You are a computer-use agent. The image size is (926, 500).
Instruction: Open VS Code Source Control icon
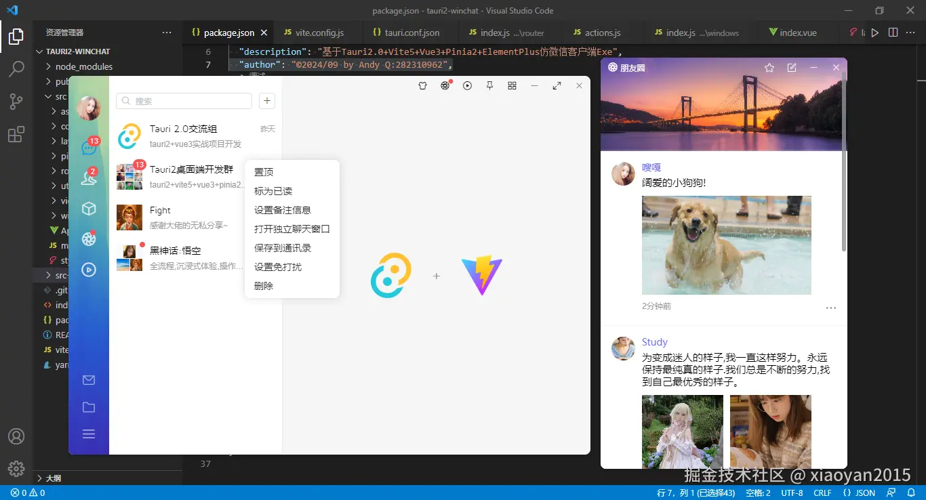point(16,102)
